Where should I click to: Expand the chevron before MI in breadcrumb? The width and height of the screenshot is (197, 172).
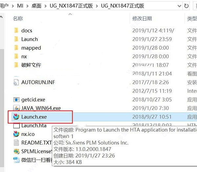tap(13, 6)
